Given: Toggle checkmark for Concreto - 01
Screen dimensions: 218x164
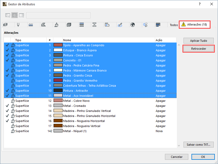Looking at the screenshot, I should coord(7,60).
